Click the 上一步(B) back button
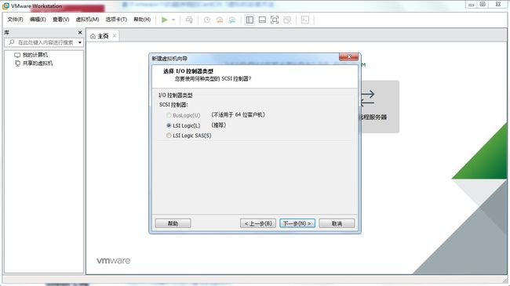510x286 pixels. pyautogui.click(x=258, y=223)
